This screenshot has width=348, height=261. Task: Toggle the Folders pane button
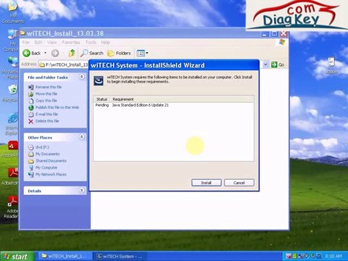tap(119, 53)
